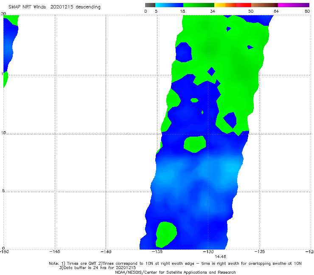Click latitude axis label '20'
The height and width of the screenshot is (275, 314).
pos(3,14)
